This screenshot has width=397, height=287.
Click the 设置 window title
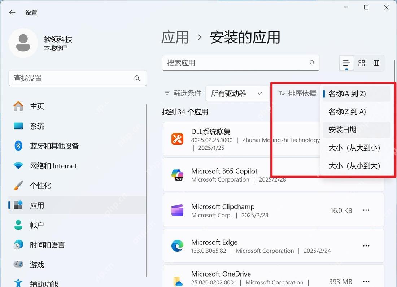[31, 12]
